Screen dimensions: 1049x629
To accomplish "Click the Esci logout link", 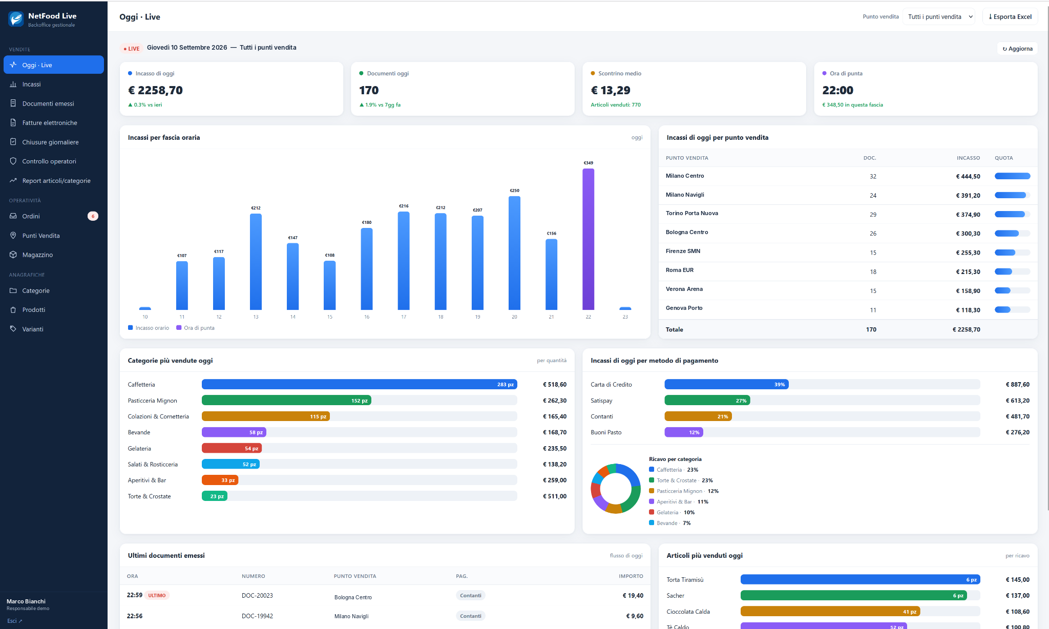I will click(14, 621).
